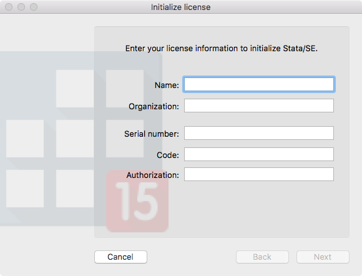The image size is (362, 276).
Task: Click the "Authorization:" label
Action: [153, 175]
